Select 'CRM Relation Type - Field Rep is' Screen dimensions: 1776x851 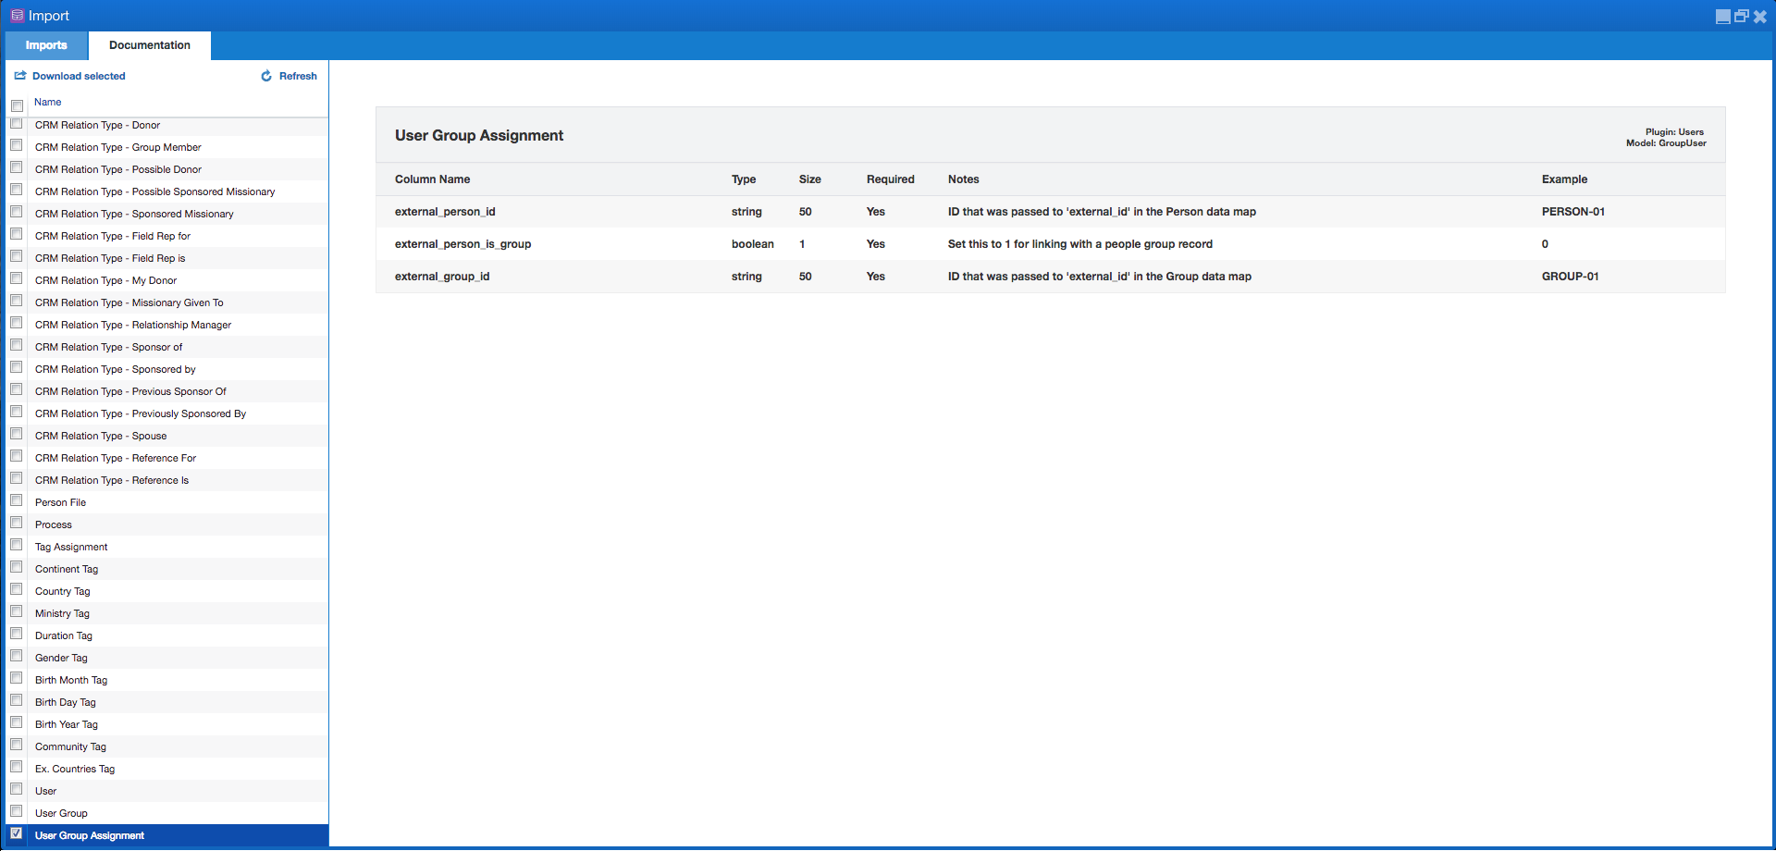[166, 258]
